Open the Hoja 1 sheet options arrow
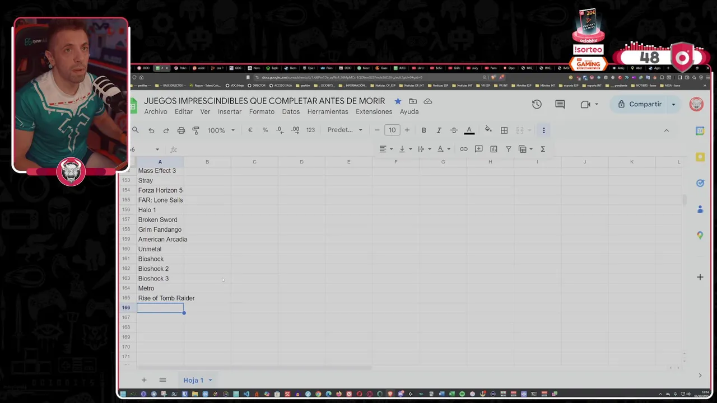Image resolution: width=717 pixels, height=403 pixels. pos(211,381)
